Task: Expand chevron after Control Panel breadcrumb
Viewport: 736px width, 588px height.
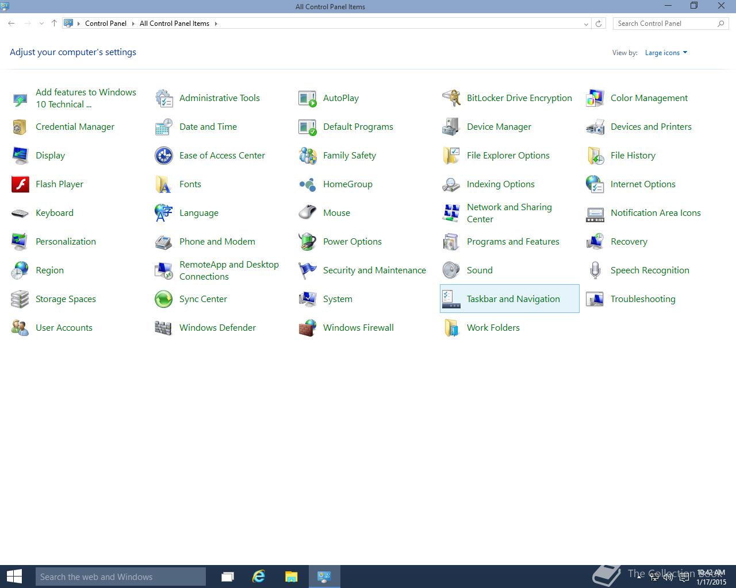Action: pos(133,24)
